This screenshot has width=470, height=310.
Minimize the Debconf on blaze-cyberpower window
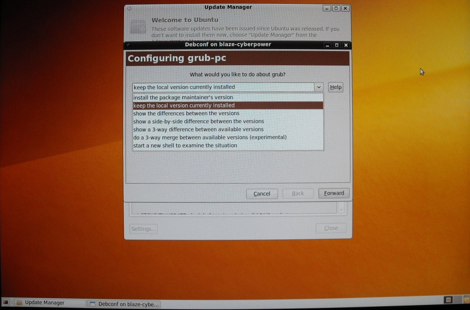tap(328, 45)
